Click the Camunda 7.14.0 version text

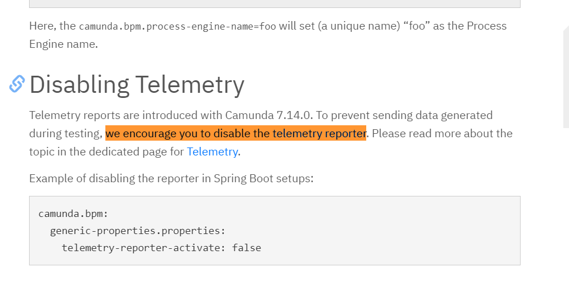(x=268, y=115)
